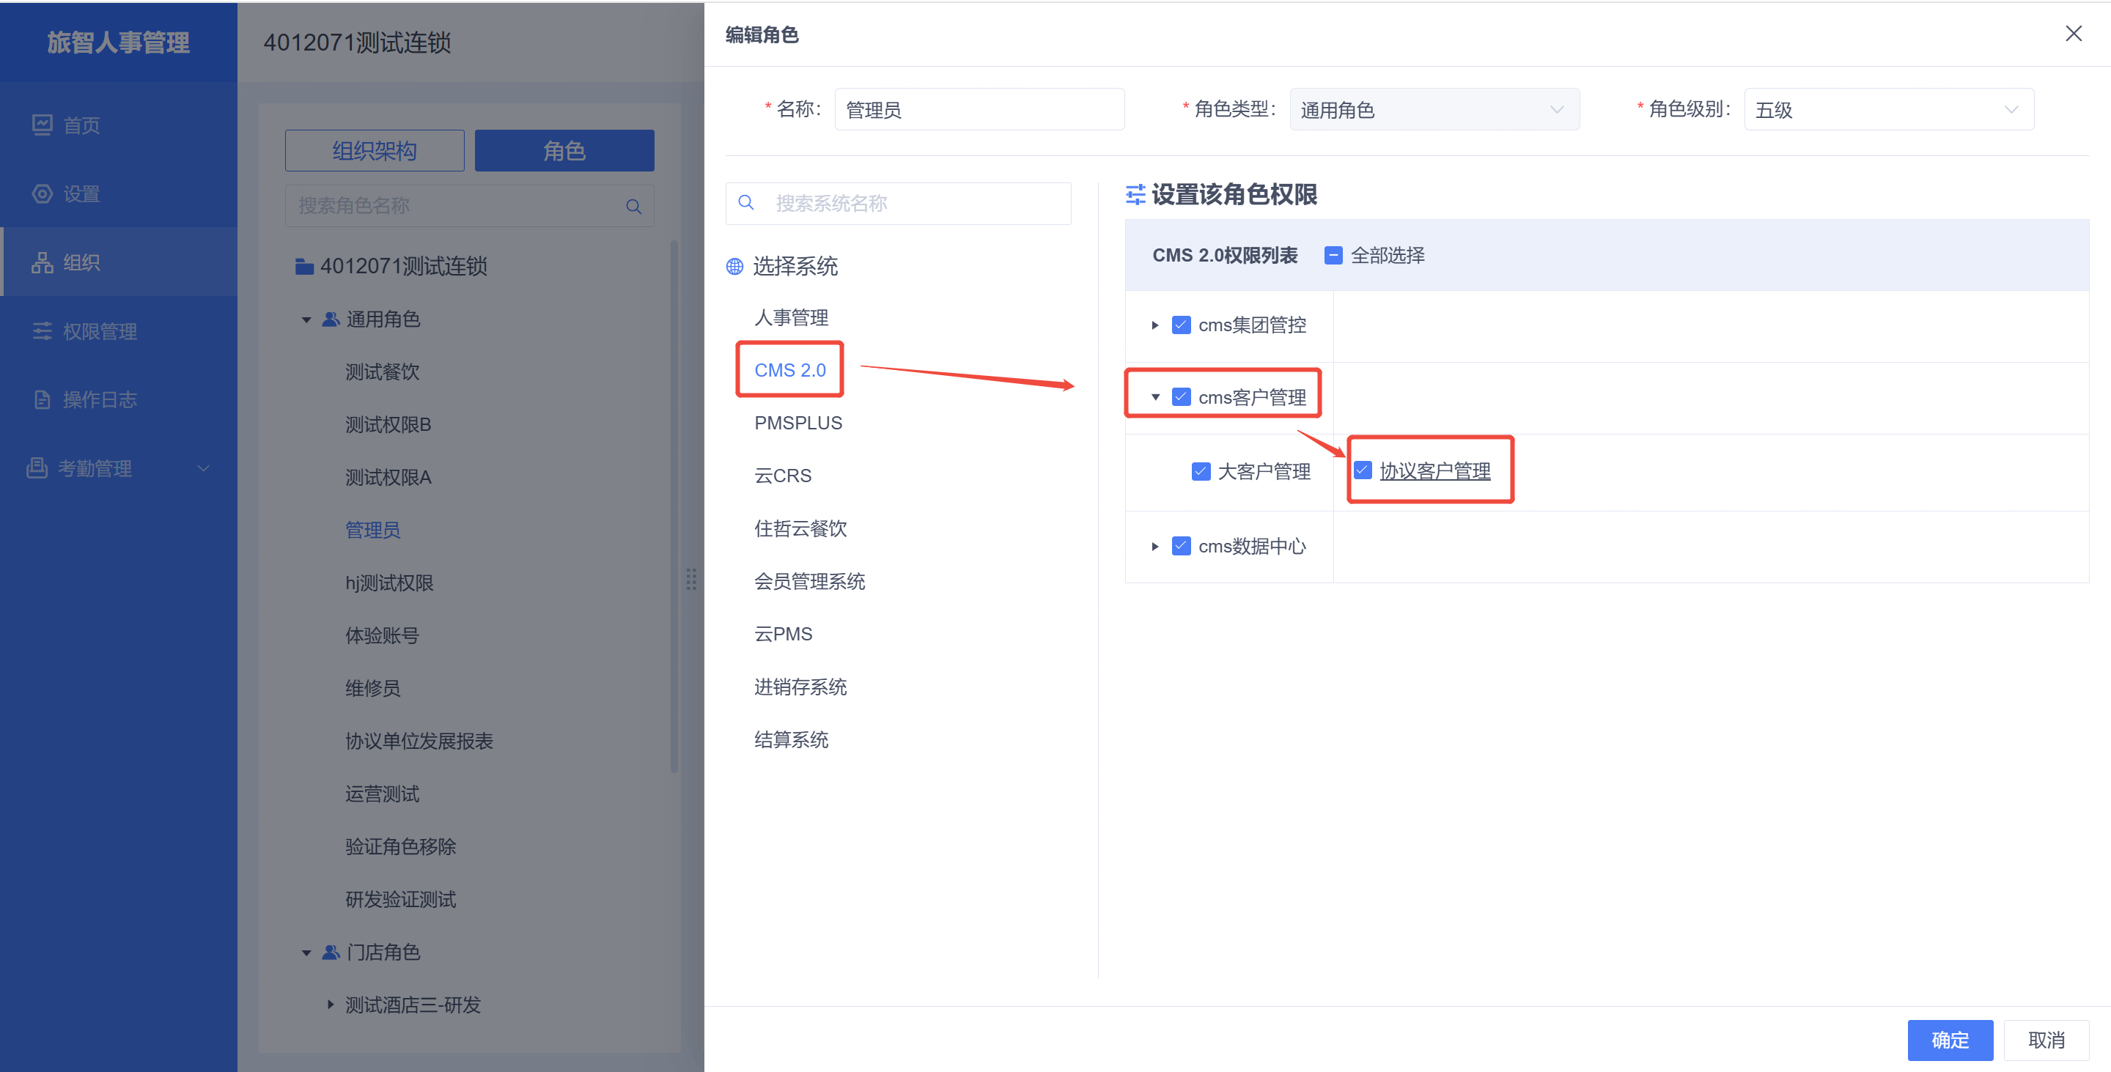
Task: Click the role search magnifier icon
Action: coord(633,207)
